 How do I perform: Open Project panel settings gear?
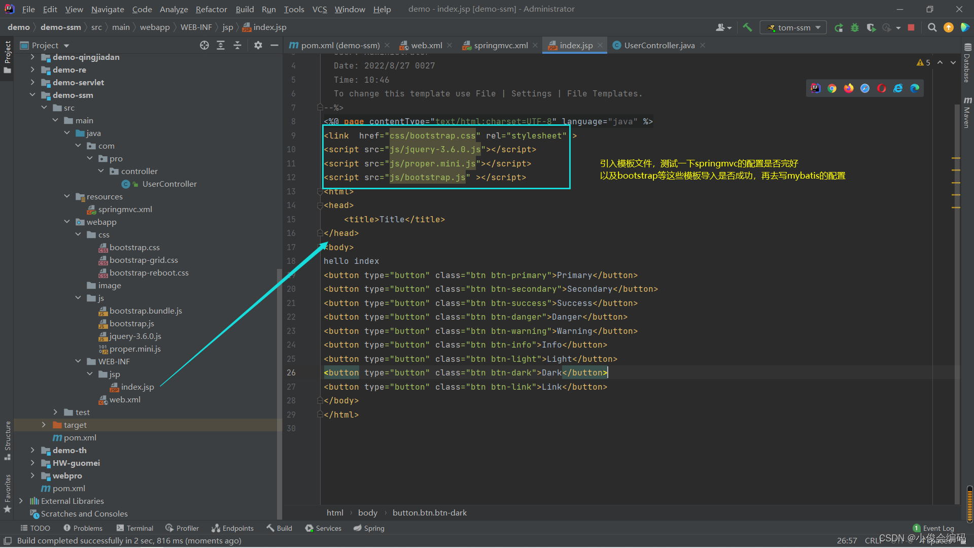[x=258, y=45]
